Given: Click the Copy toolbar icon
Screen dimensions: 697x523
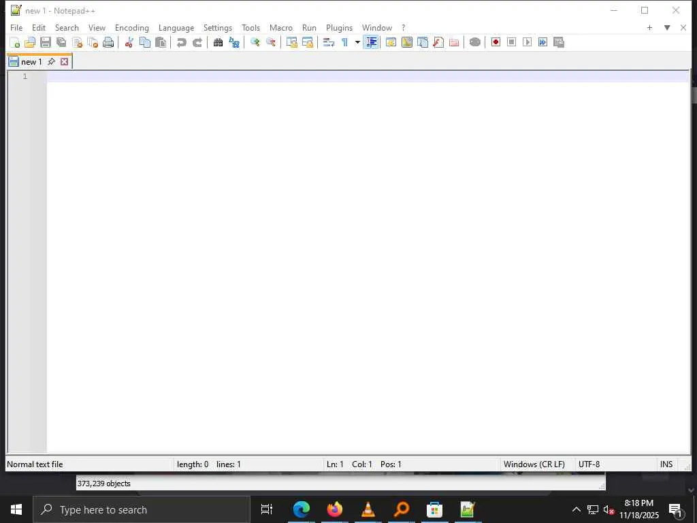Looking at the screenshot, I should (145, 42).
